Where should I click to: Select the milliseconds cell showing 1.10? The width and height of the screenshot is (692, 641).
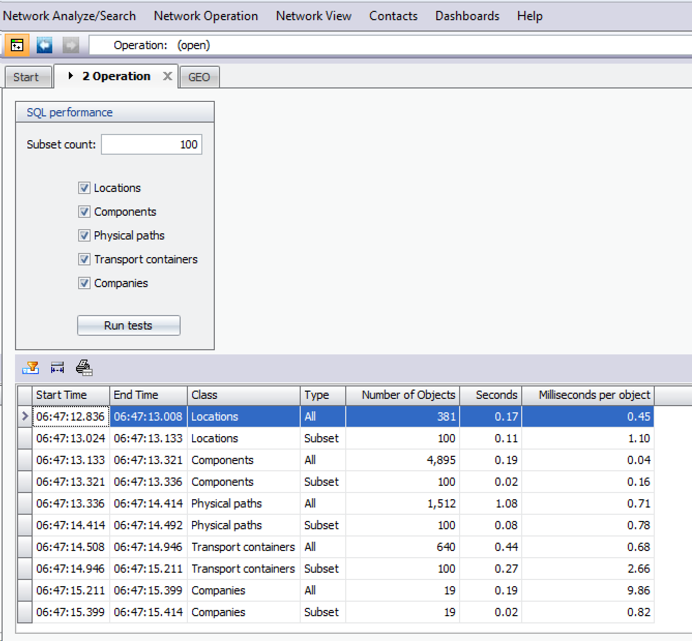[x=588, y=438]
